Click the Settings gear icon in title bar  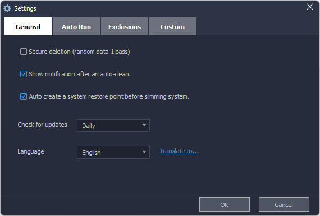click(x=7, y=8)
